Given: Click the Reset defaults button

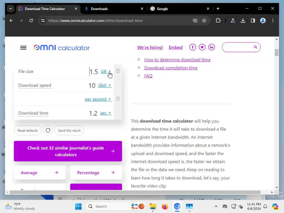Looking at the screenshot, I should coord(28,130).
